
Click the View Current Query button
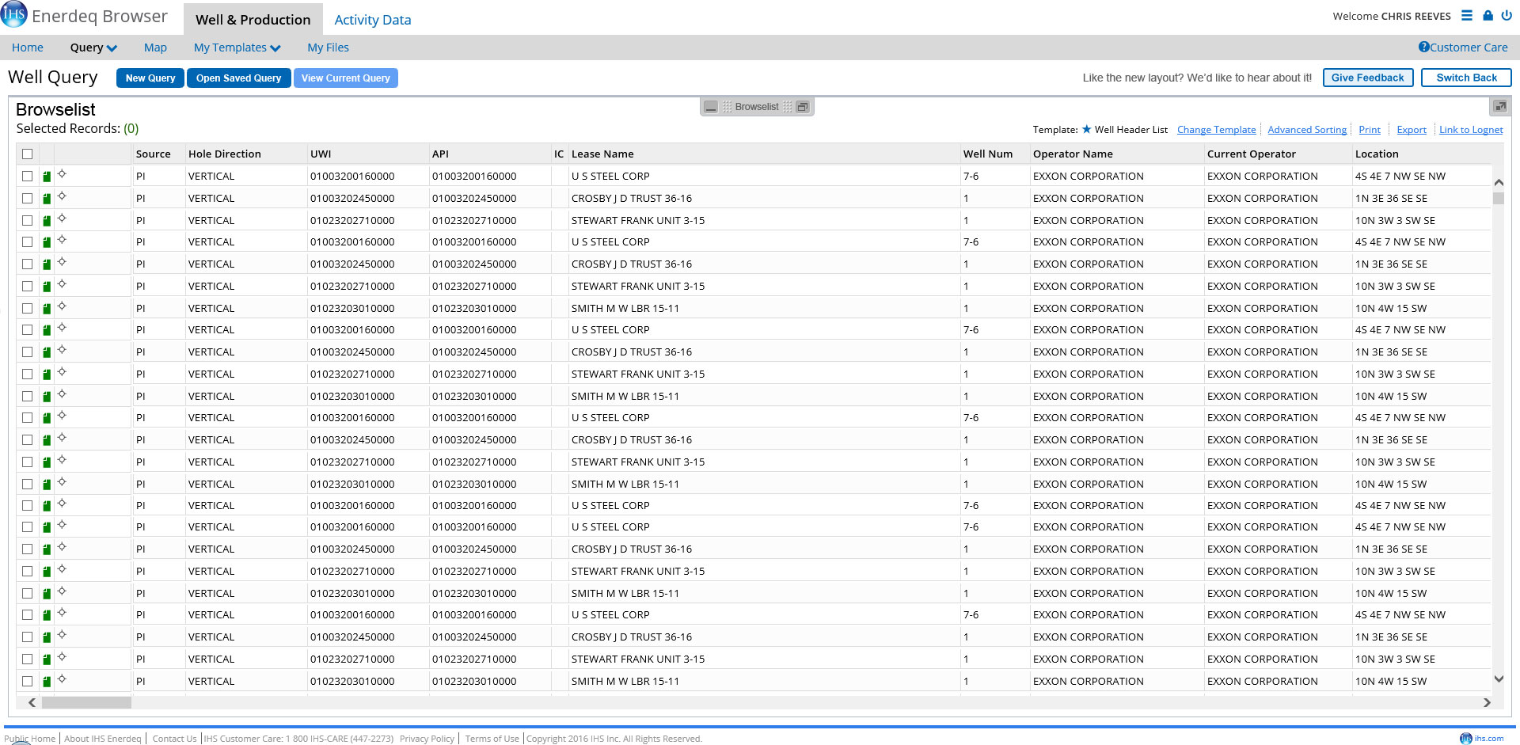point(346,78)
